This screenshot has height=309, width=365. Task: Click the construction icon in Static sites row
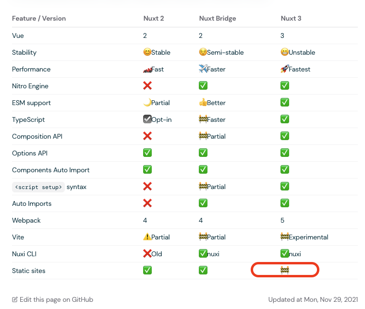point(285,271)
